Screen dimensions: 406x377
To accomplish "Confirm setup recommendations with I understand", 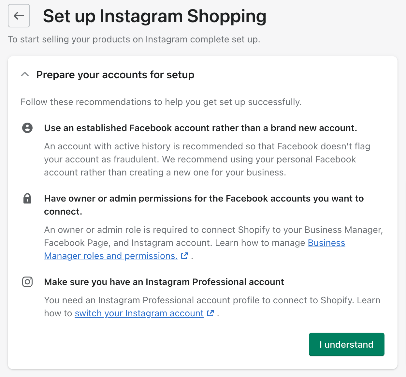I will (x=346, y=344).
